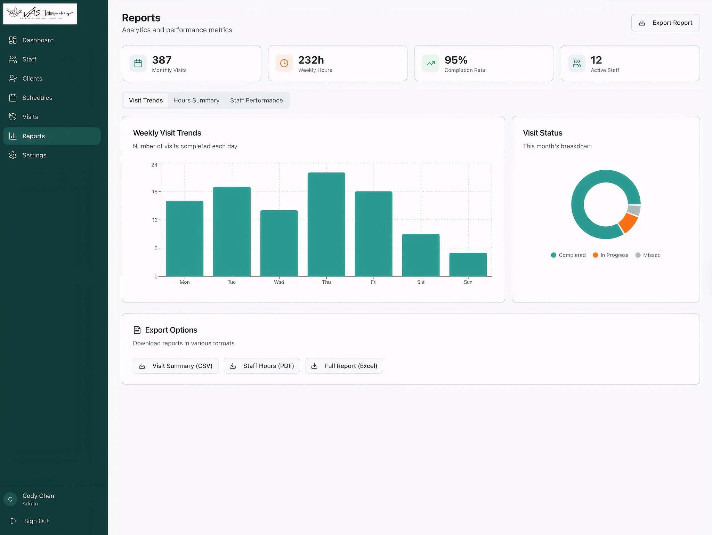Open the Dashboard page
Screen dimensions: 712x535
[52, 40]
